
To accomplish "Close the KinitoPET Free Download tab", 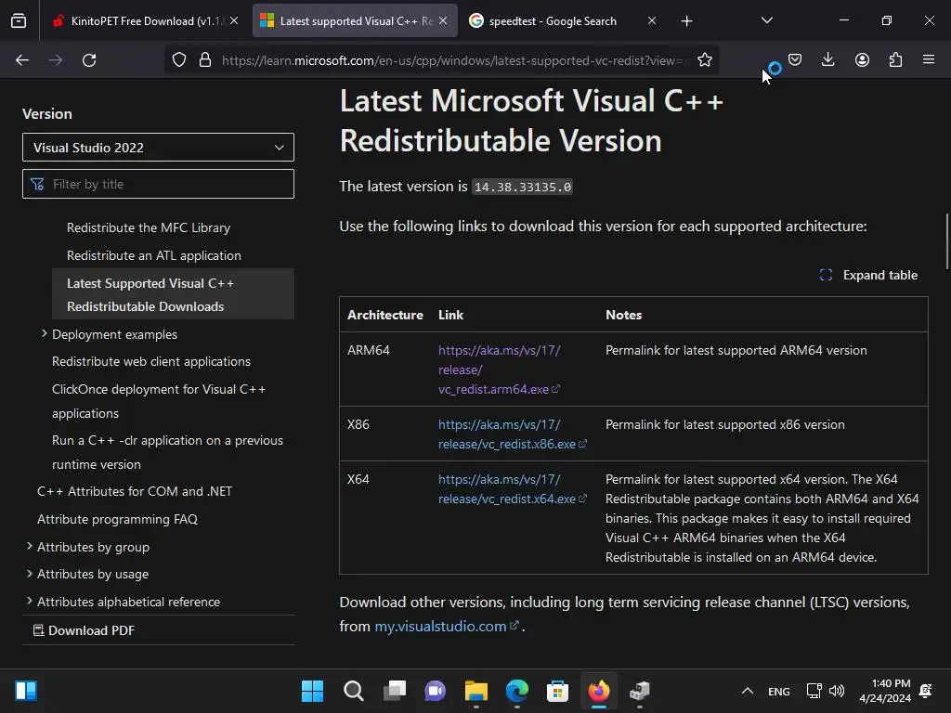I will [234, 20].
